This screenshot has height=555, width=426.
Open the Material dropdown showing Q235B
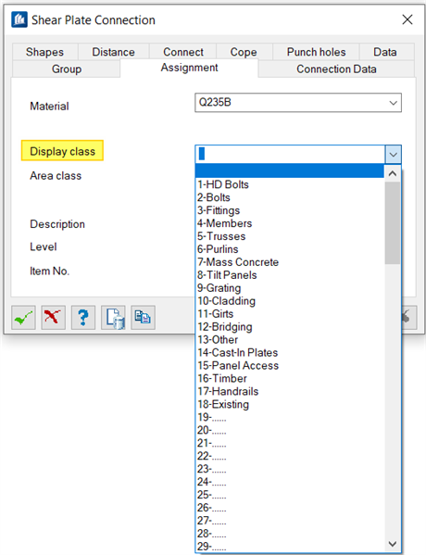tap(298, 103)
